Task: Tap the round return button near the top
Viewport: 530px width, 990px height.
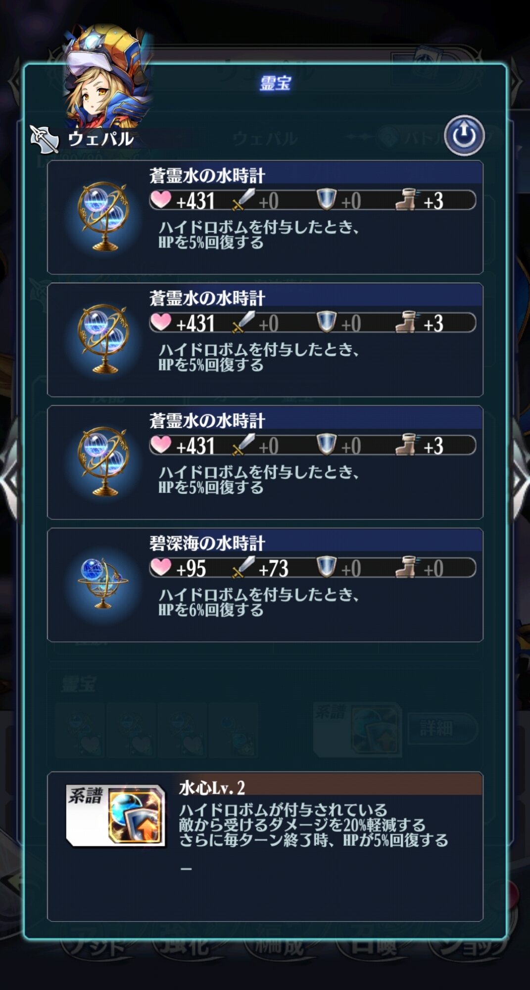Action: [x=464, y=135]
